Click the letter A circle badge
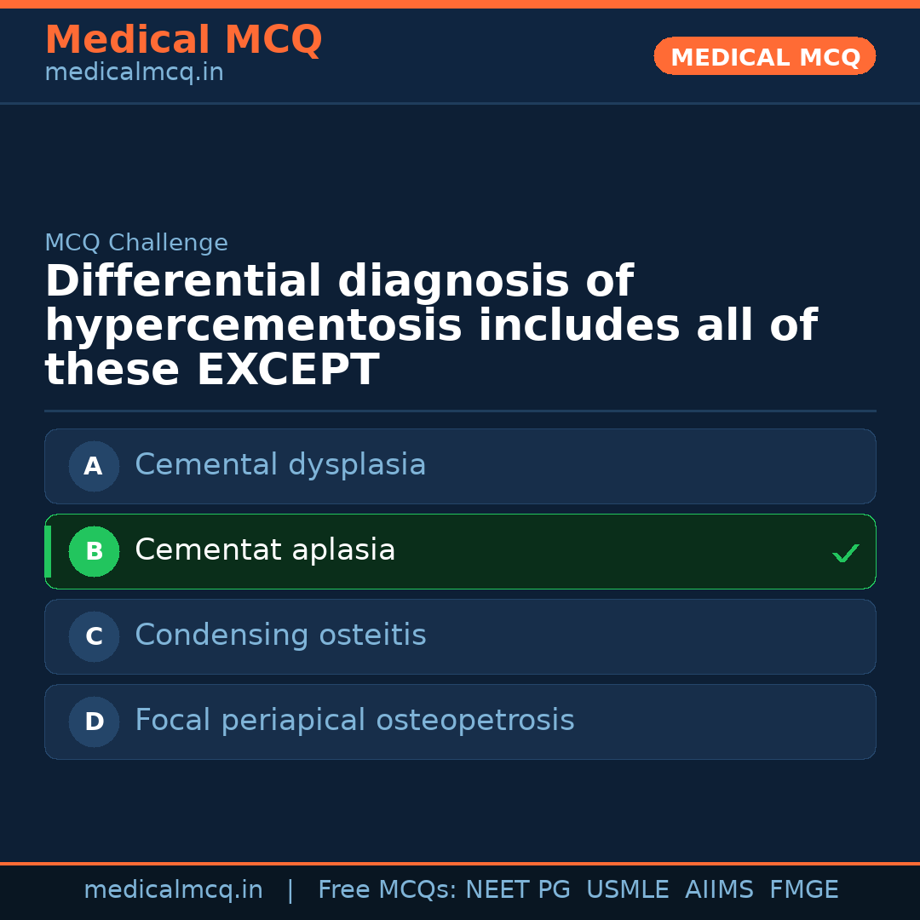The width and height of the screenshot is (920, 920). (94, 466)
